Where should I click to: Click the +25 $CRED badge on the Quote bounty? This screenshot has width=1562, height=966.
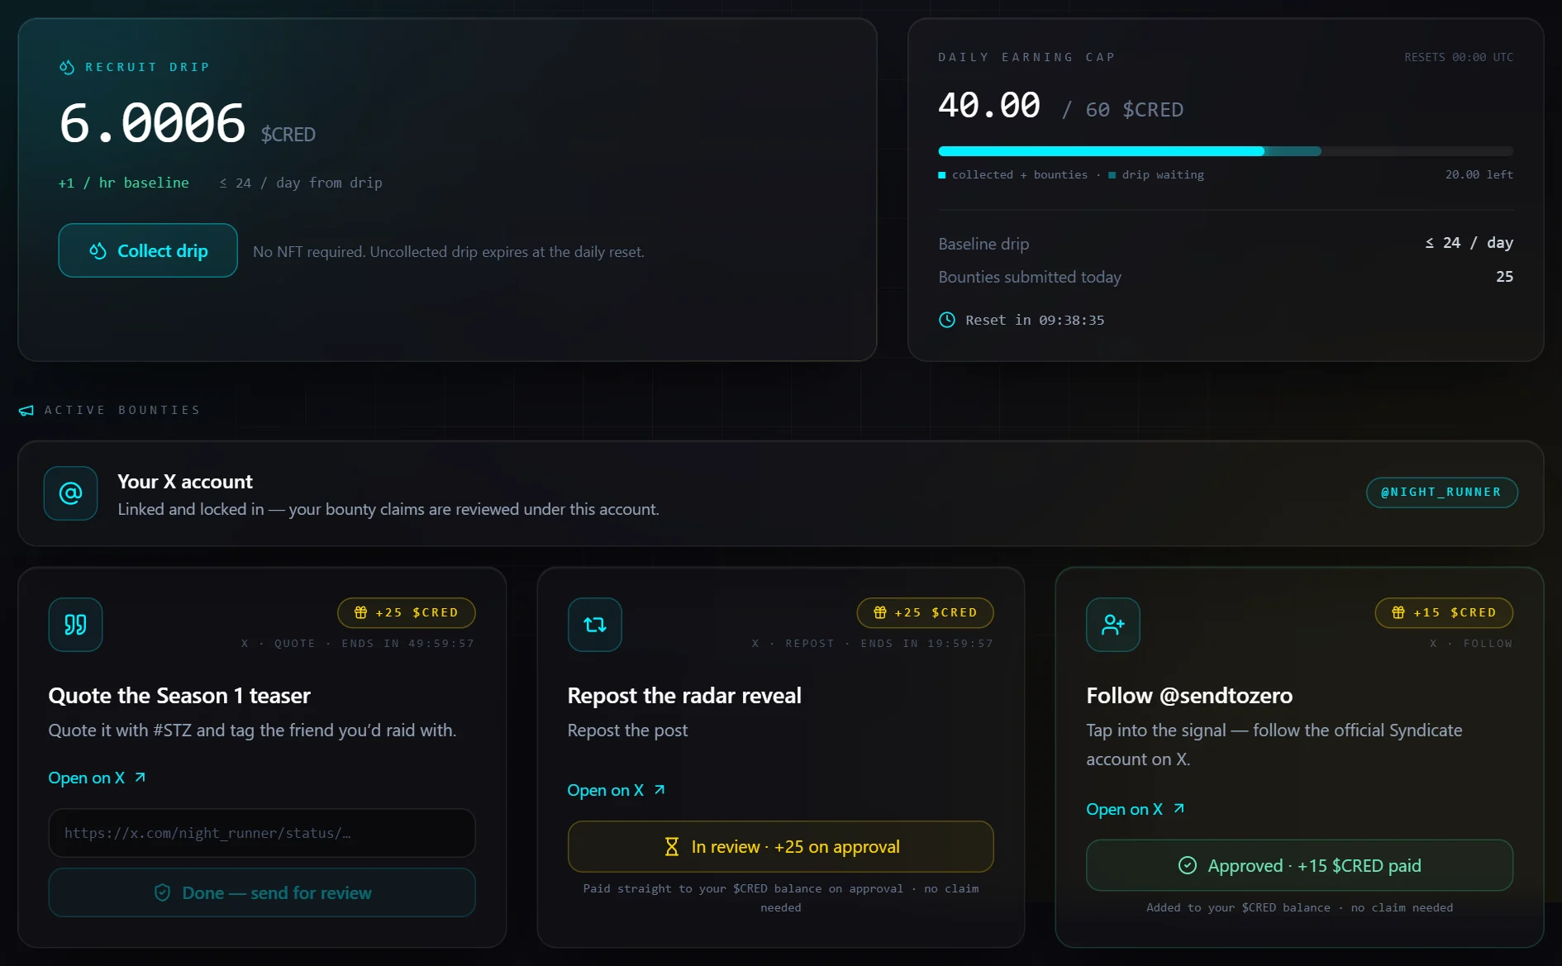407,612
